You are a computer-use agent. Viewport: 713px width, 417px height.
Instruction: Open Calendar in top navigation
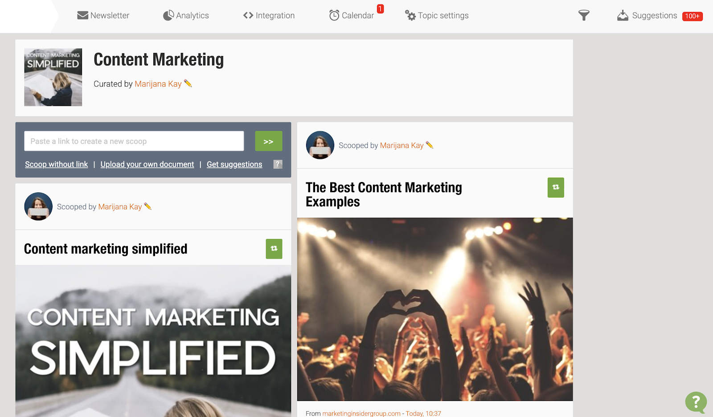[352, 16]
